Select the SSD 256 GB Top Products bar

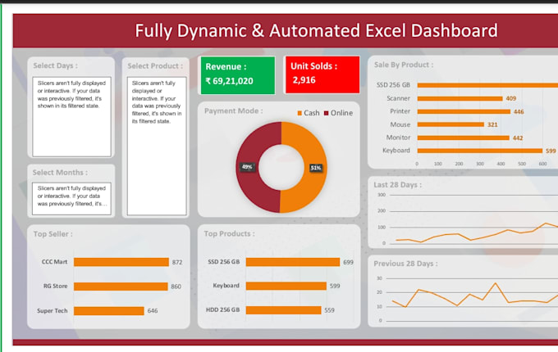(x=293, y=262)
